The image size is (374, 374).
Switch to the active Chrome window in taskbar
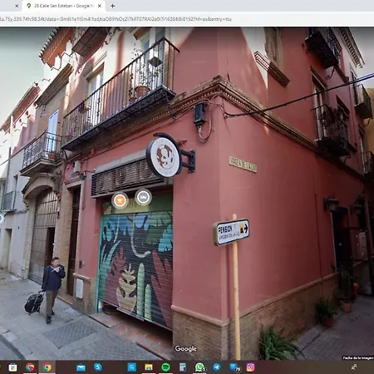pos(47,367)
